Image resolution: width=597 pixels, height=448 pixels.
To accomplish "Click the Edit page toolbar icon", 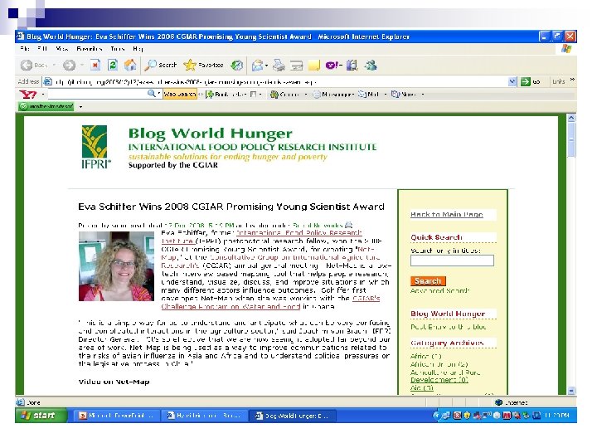I will click(x=296, y=66).
